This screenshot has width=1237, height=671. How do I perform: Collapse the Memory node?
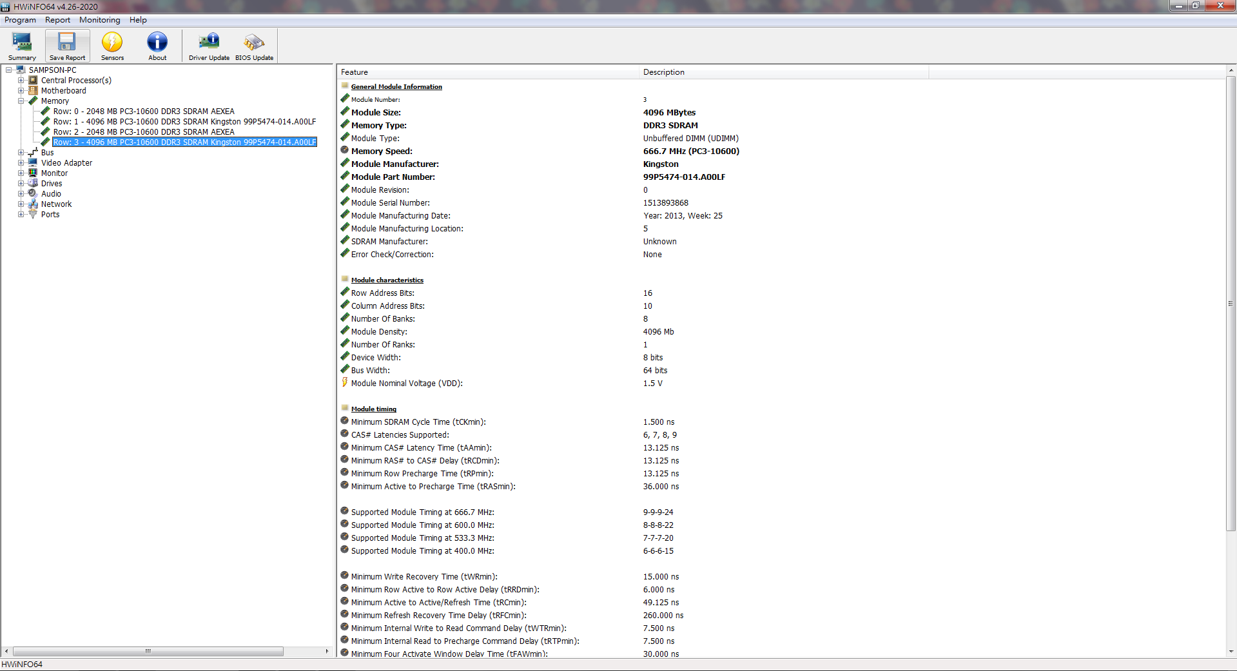21,101
